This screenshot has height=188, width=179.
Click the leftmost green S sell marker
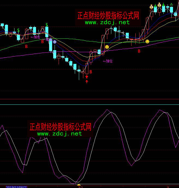(18, 30)
